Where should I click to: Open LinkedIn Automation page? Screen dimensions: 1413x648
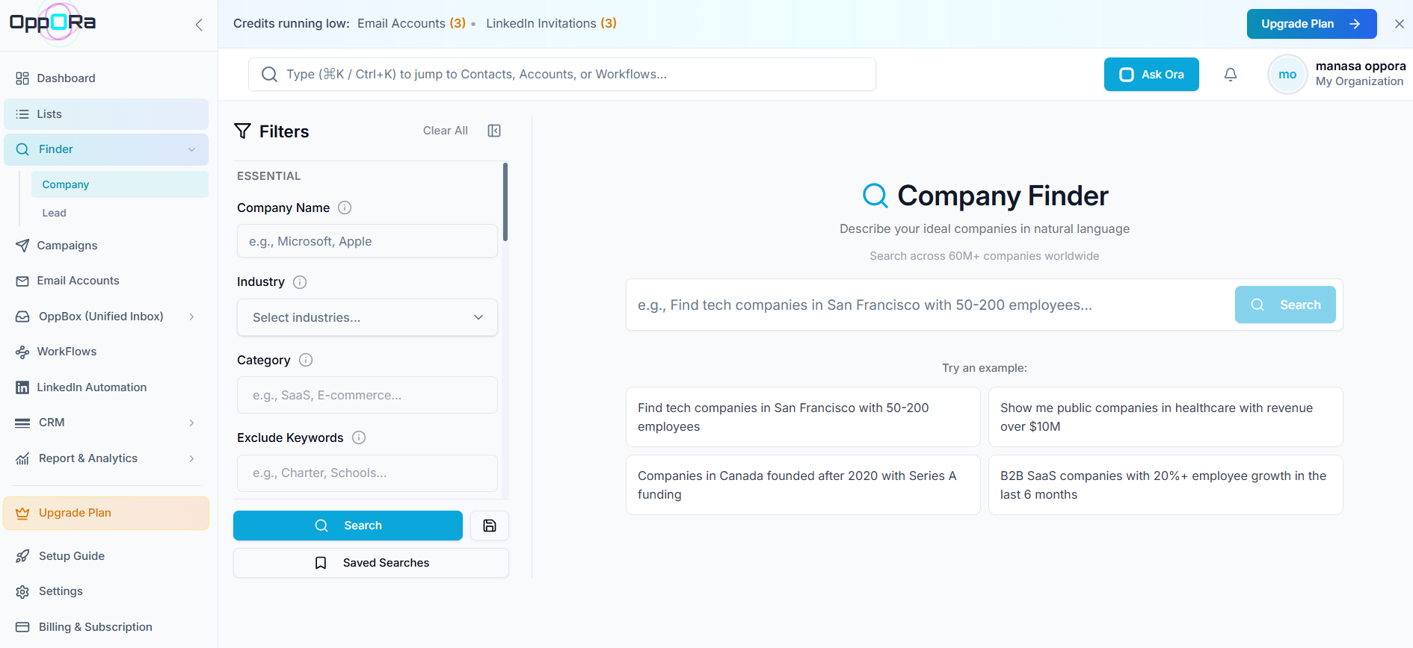(106, 387)
